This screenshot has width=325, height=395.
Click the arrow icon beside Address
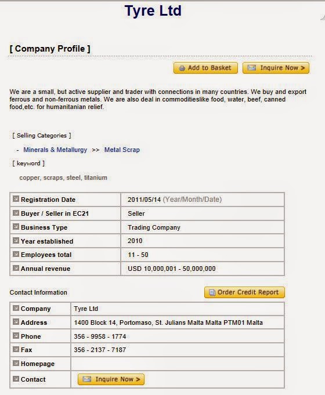click(16, 322)
